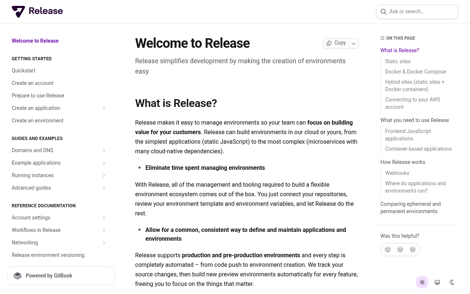Jump to Webhooks section
The width and height of the screenshot is (470, 294).
click(x=397, y=173)
